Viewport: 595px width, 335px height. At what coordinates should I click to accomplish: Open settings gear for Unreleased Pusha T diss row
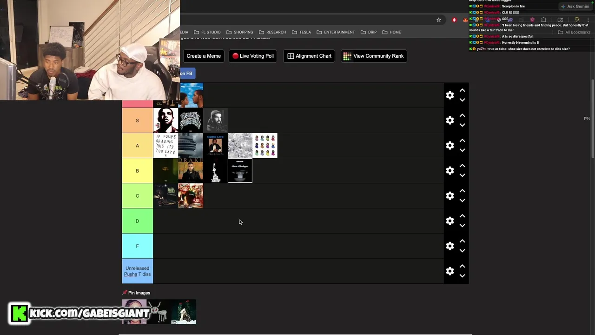450,271
